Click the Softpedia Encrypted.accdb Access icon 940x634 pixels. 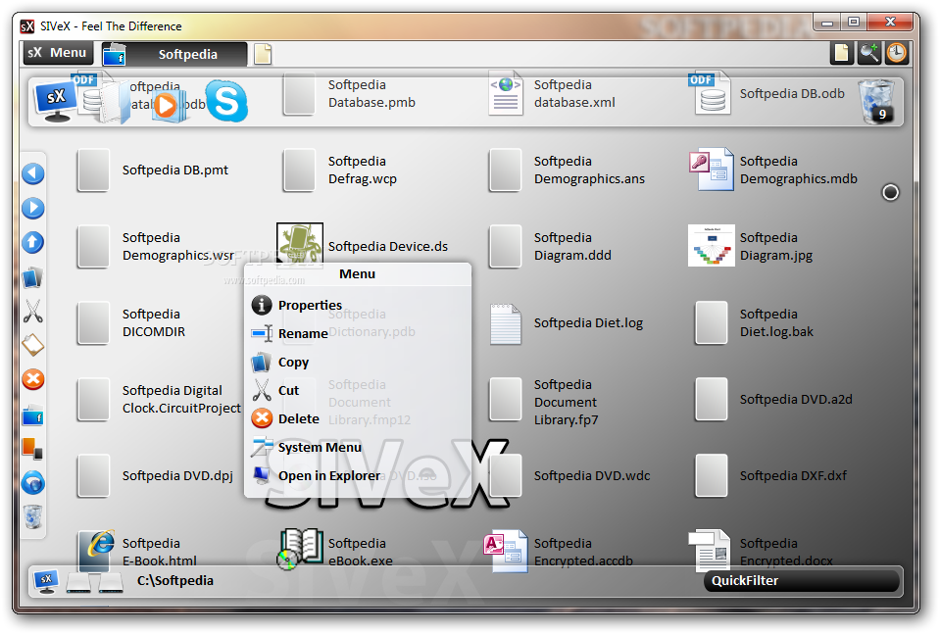tap(506, 551)
